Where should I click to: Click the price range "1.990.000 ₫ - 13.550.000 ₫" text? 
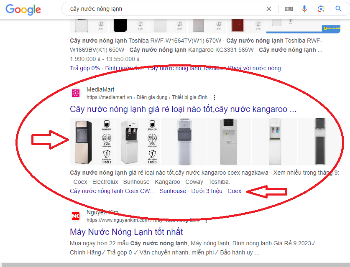pyautogui.click(x=105, y=59)
